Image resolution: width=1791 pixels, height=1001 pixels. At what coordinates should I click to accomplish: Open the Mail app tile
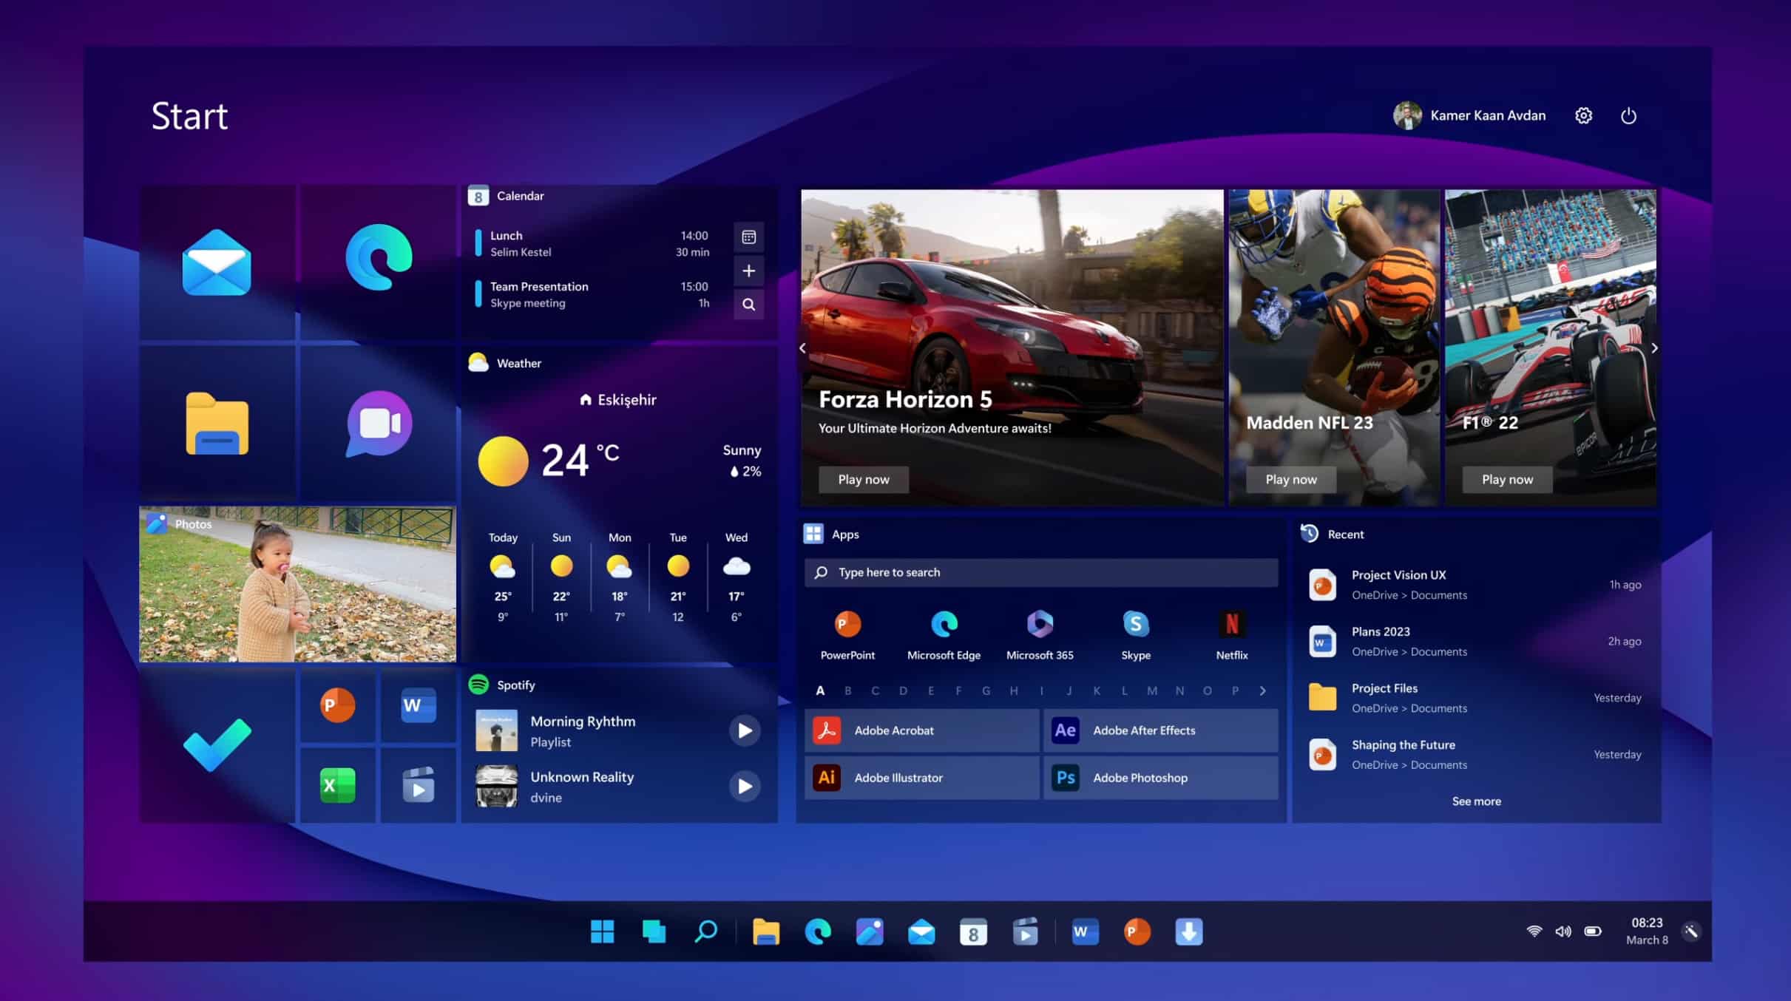pos(217,262)
